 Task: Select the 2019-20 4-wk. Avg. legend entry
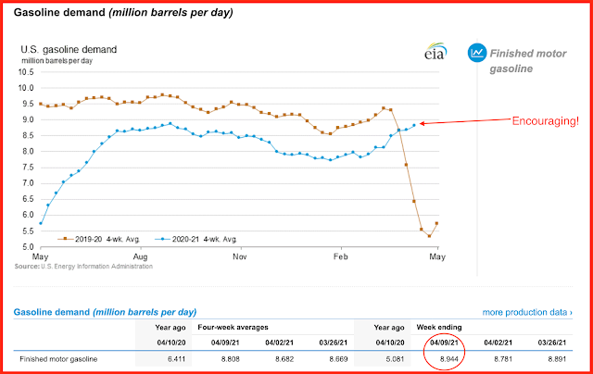(99, 239)
